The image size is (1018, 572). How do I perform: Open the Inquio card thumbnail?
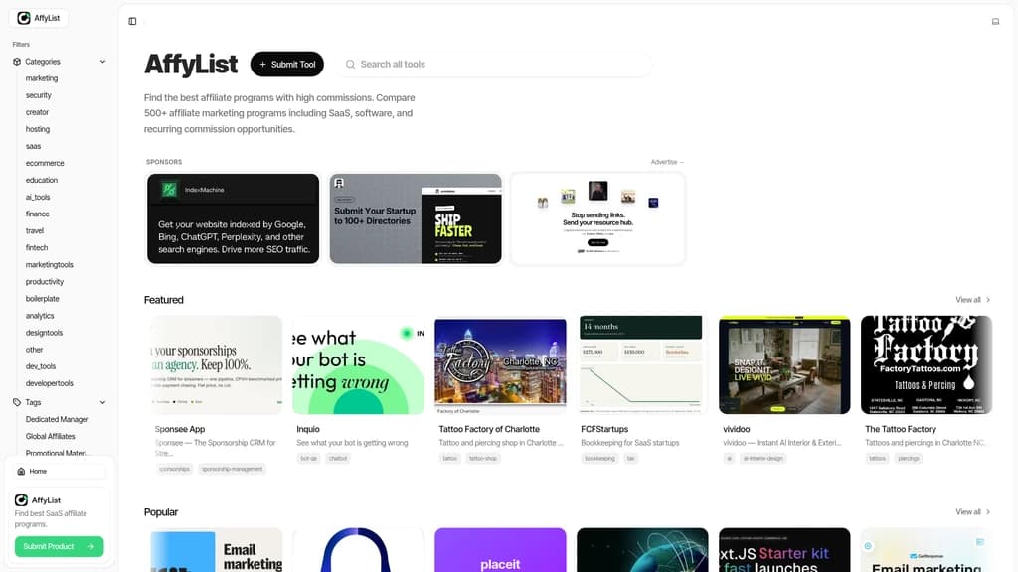coord(358,365)
